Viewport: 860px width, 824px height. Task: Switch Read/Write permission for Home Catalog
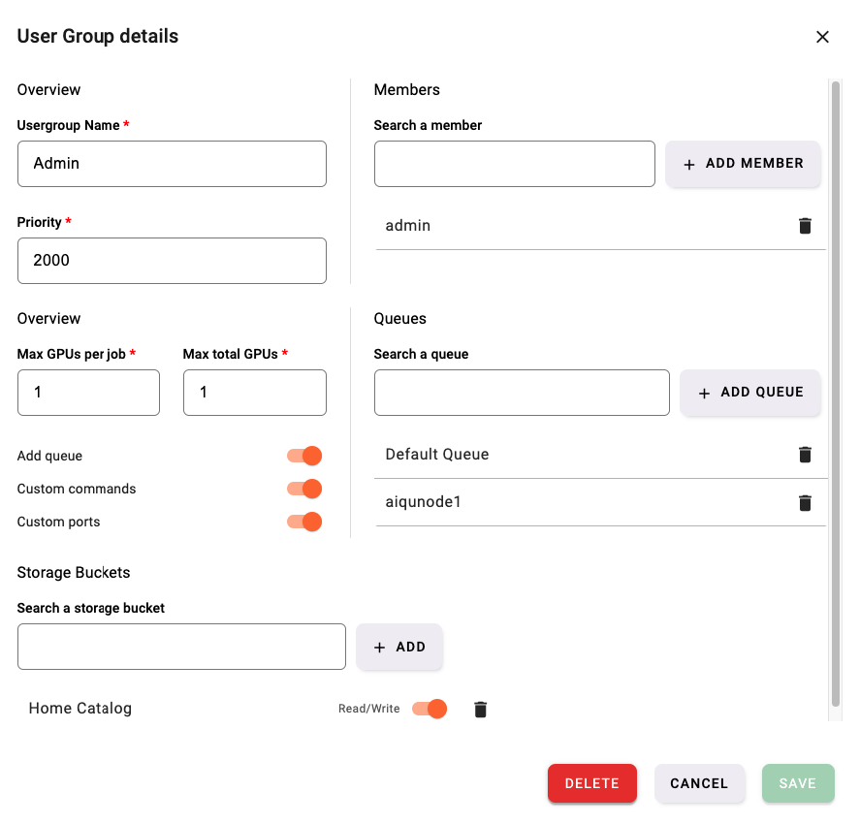(430, 709)
